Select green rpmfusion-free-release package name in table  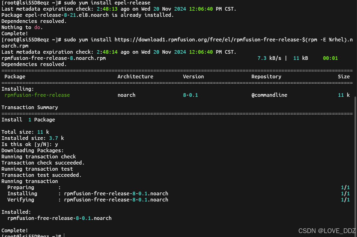tap(37, 95)
